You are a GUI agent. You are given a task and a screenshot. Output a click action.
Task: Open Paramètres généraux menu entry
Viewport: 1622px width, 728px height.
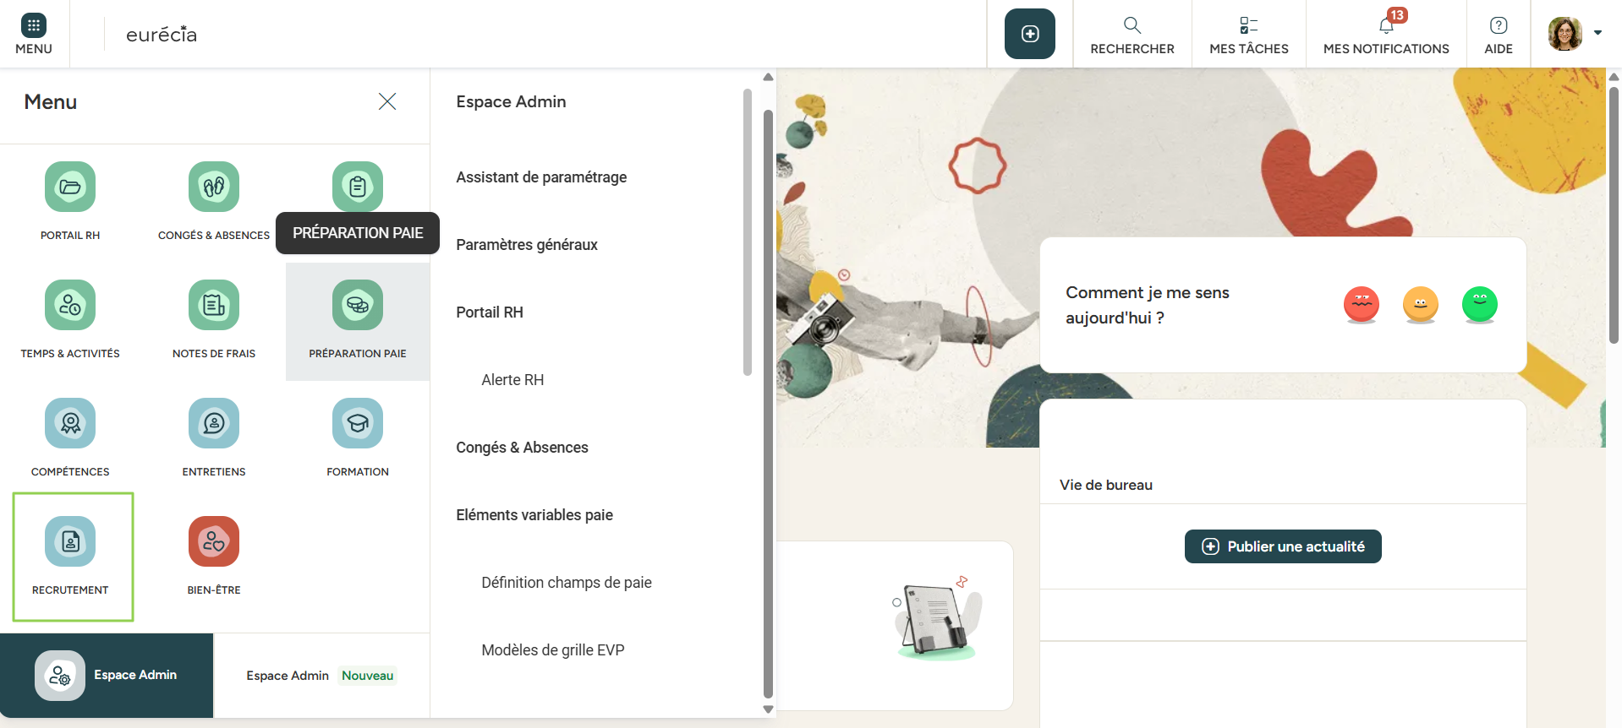click(526, 245)
